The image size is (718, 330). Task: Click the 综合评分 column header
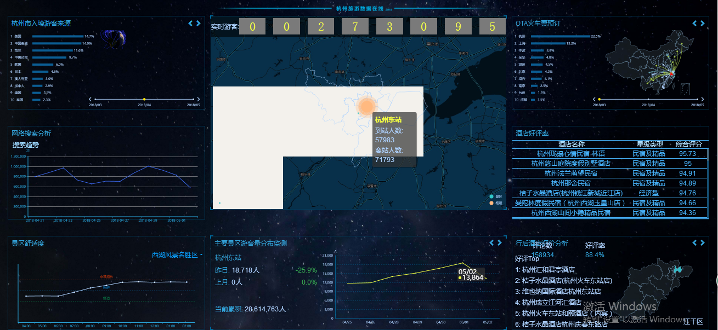688,144
